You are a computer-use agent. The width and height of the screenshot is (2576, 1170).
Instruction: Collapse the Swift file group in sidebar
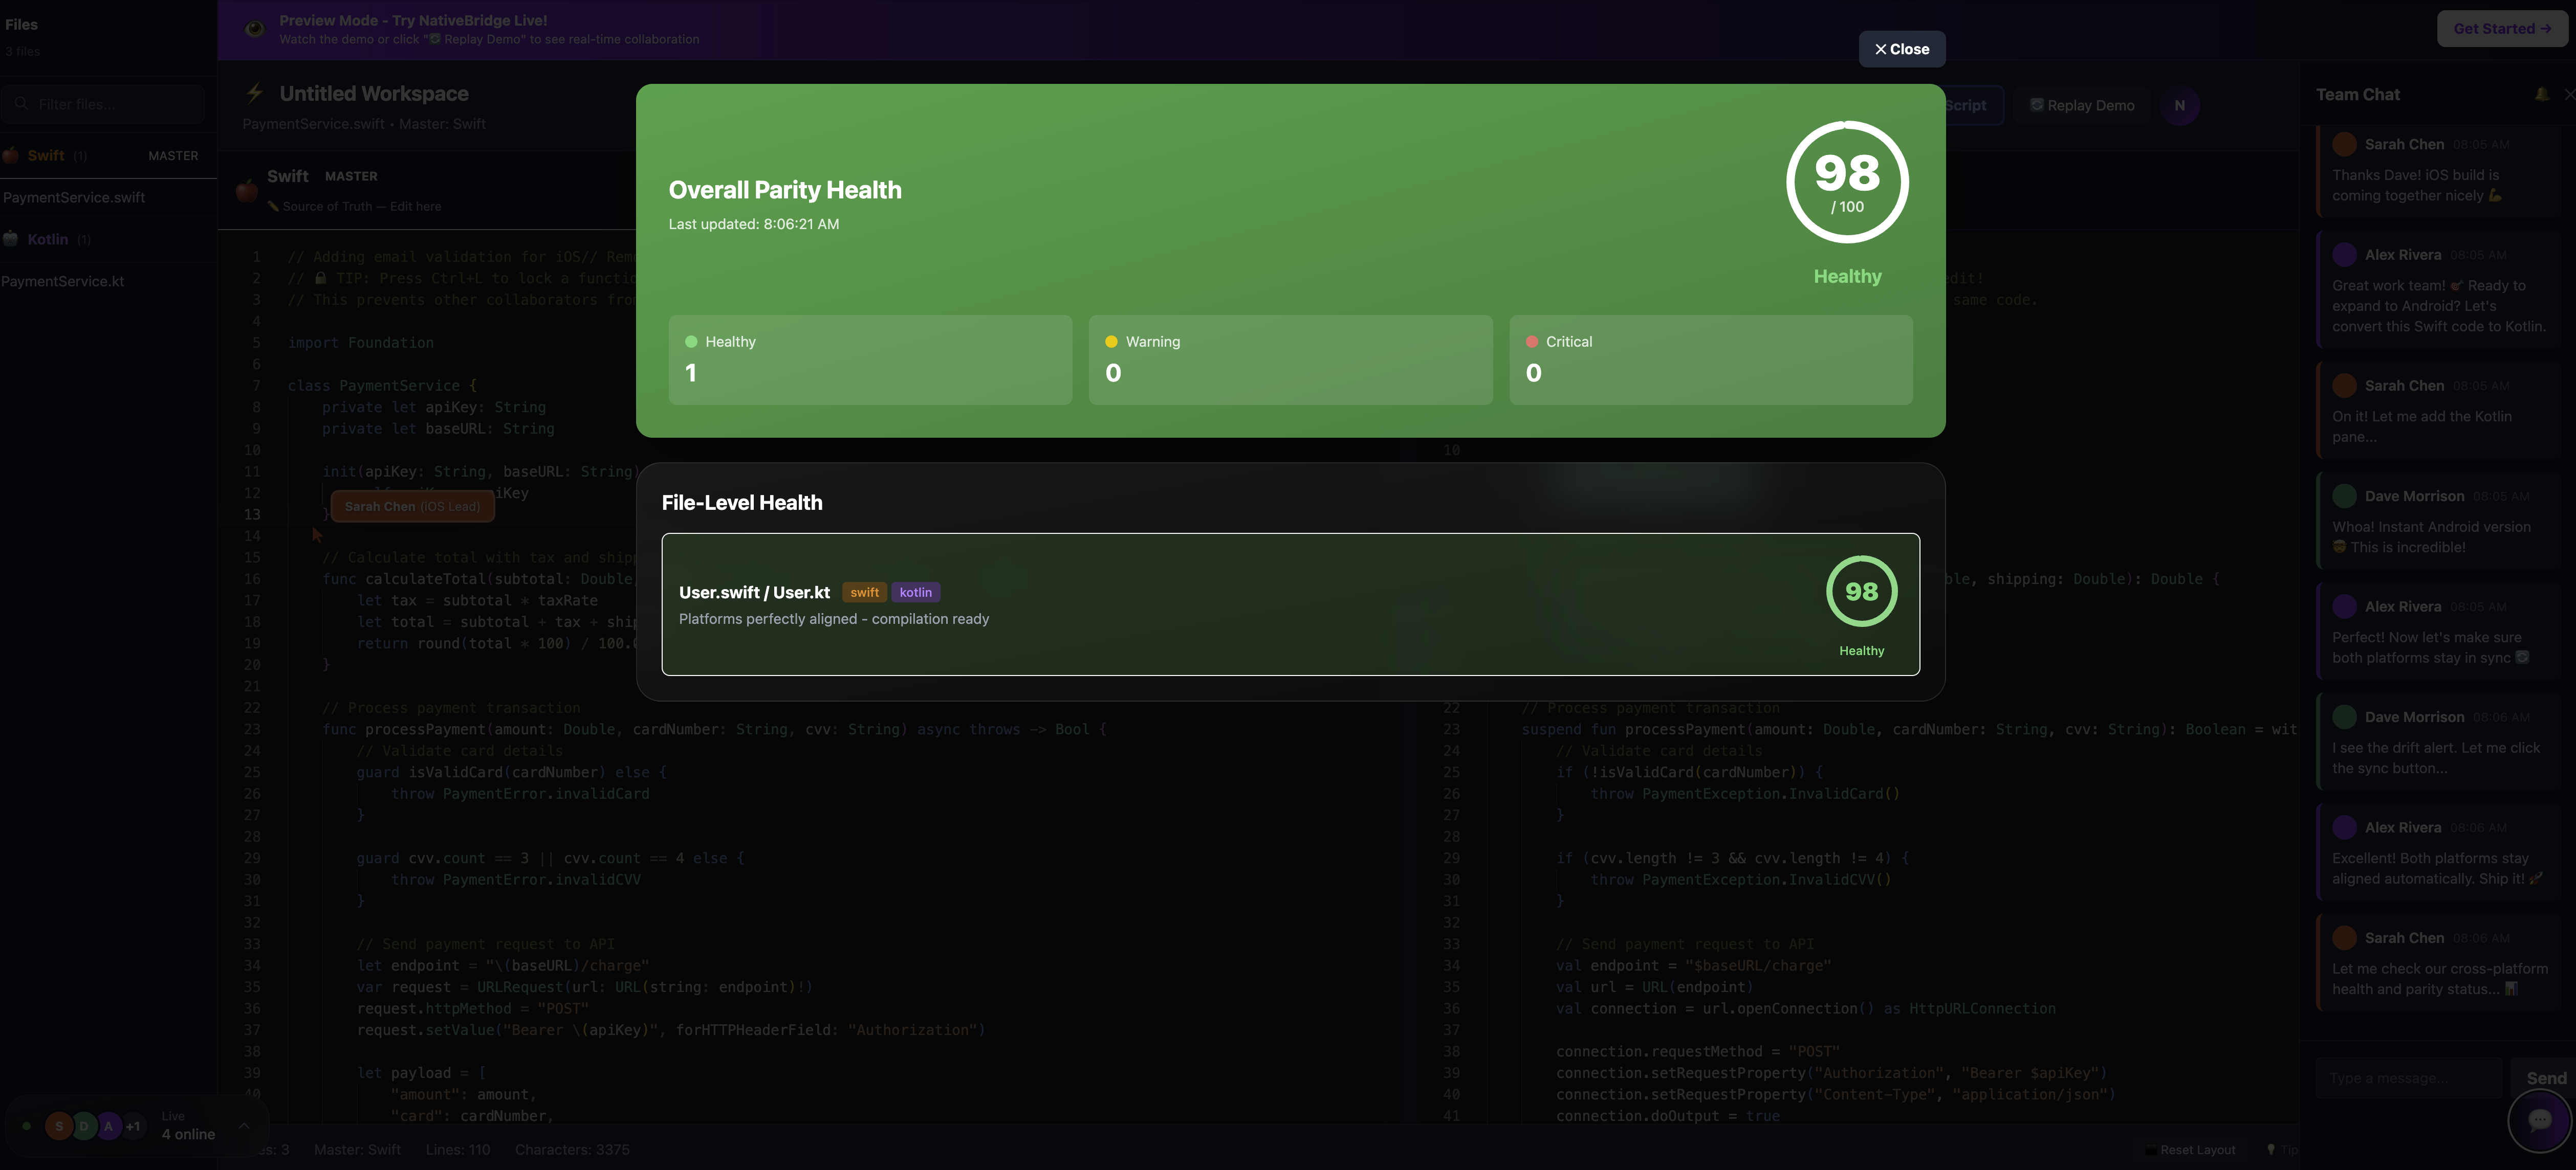point(46,156)
